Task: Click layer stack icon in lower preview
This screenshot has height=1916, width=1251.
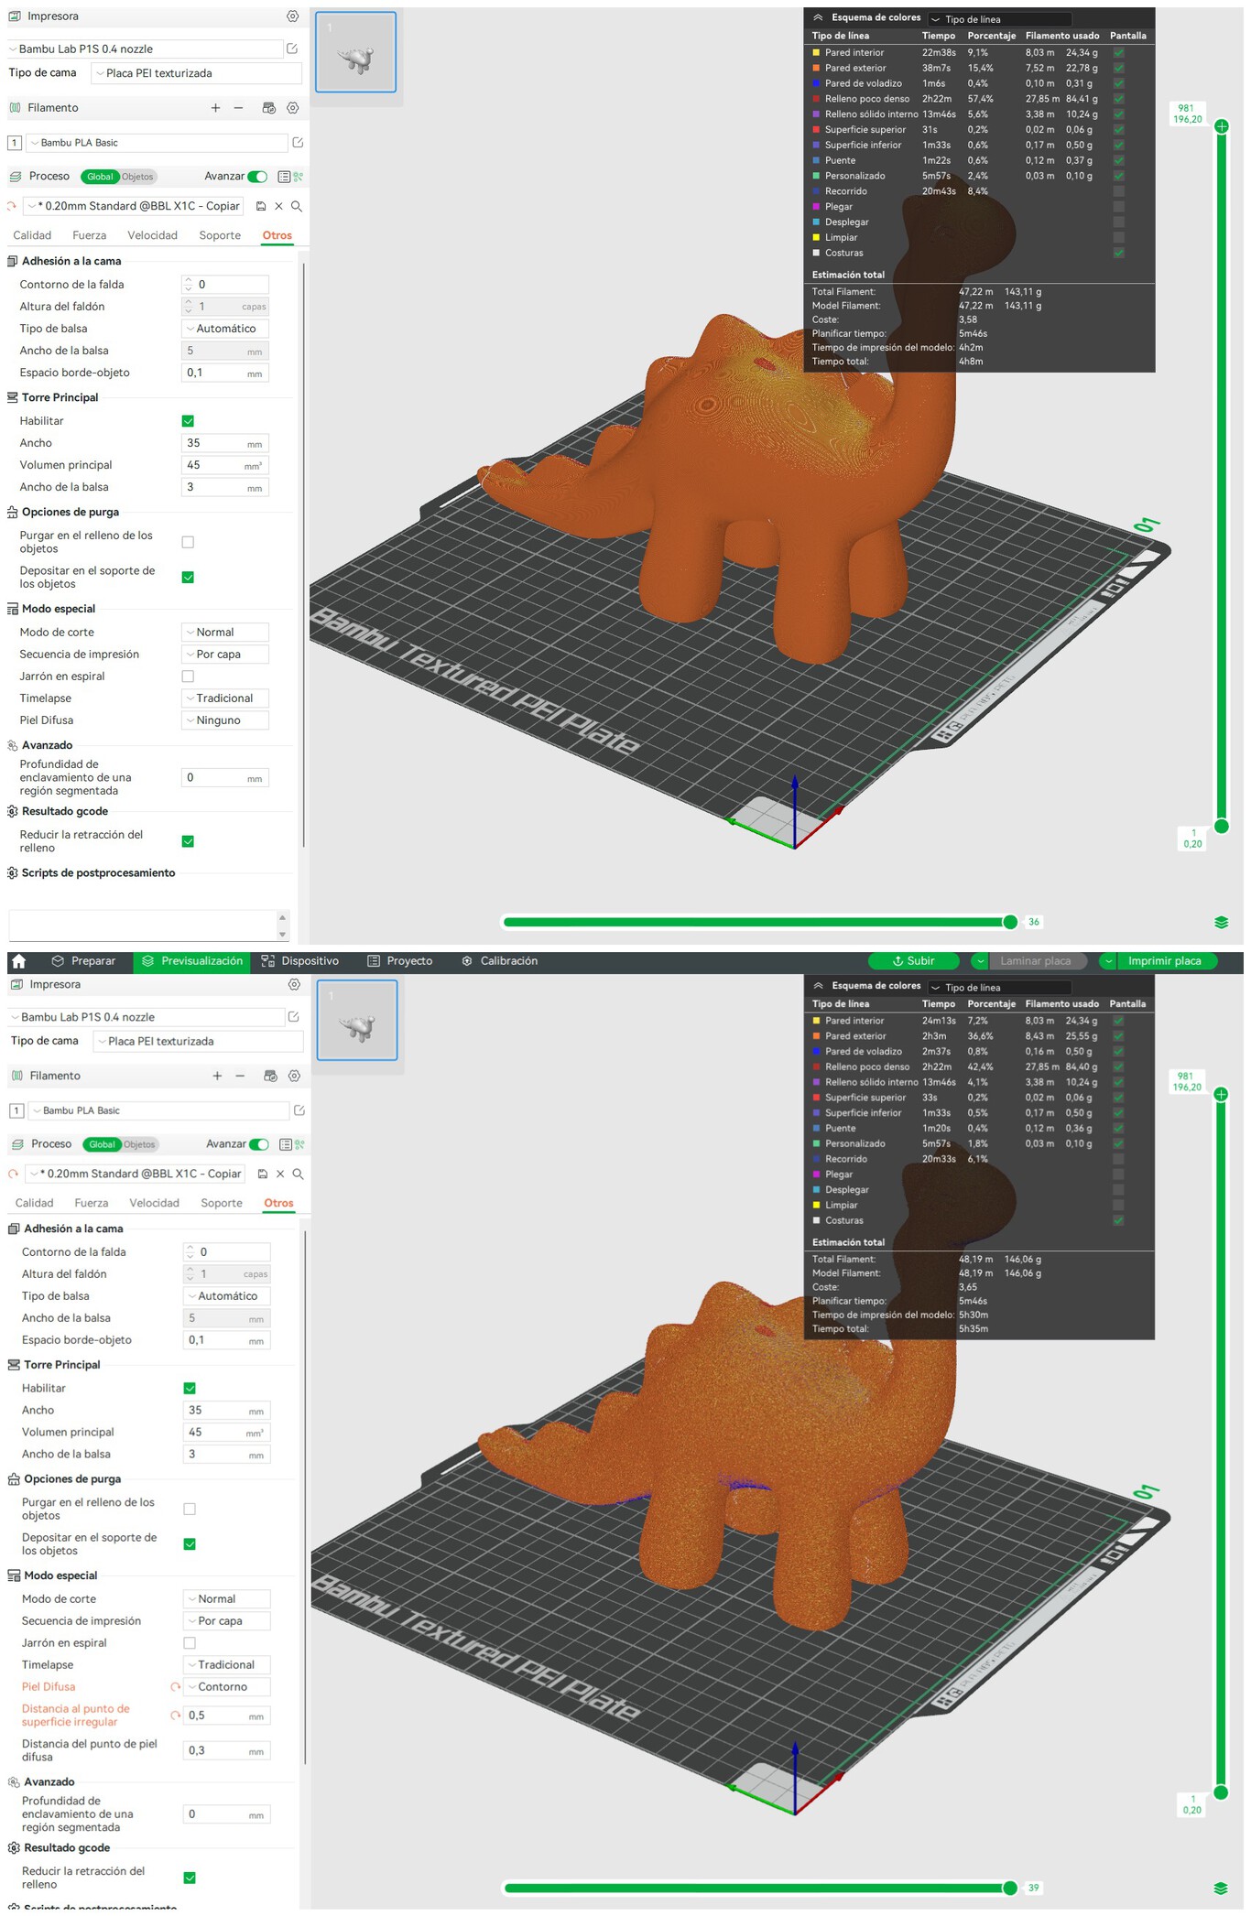Action: (x=1221, y=1888)
